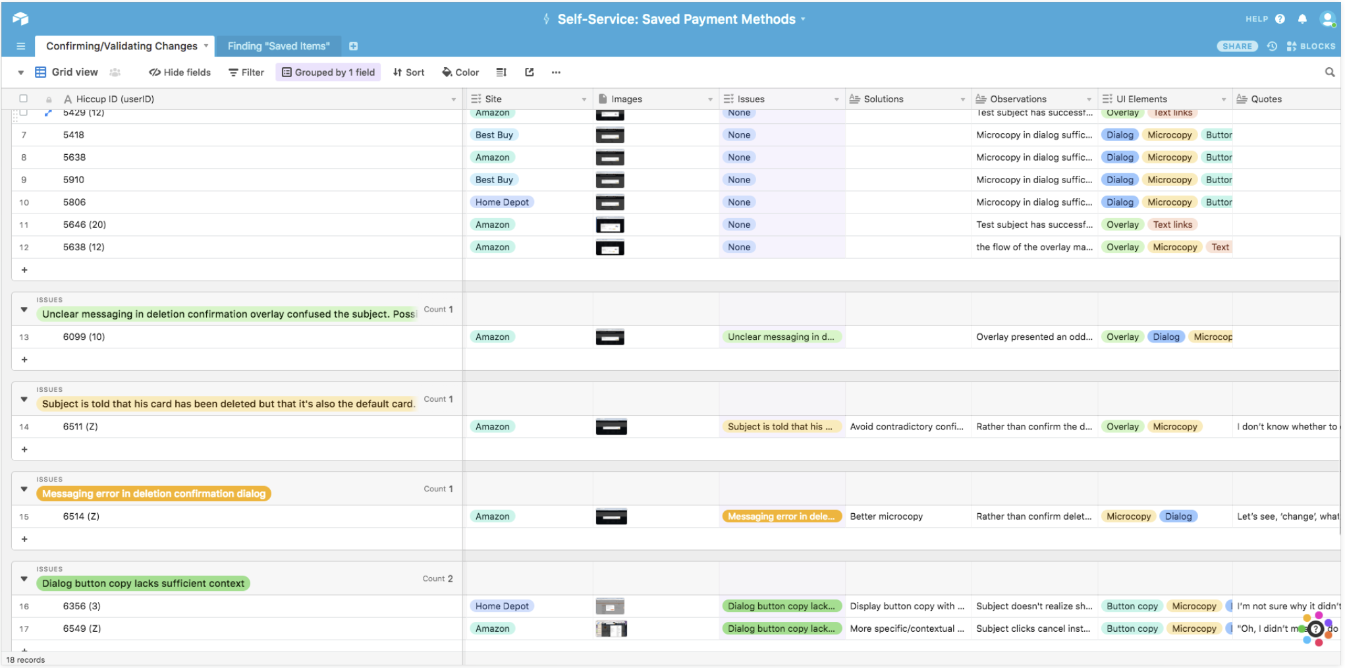Open the user account avatar

(1328, 19)
